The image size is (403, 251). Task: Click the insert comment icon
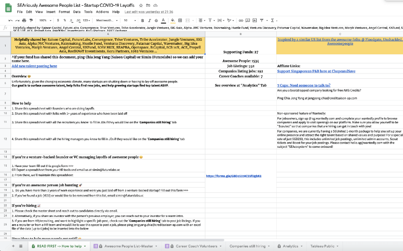pyautogui.click(x=248, y=20)
